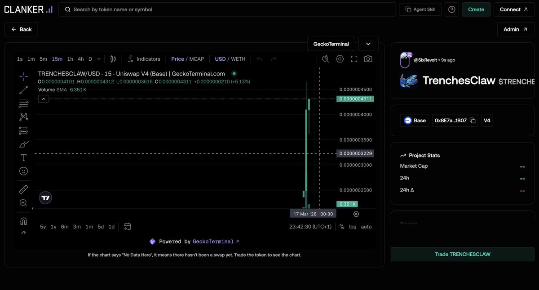The width and height of the screenshot is (539, 290).
Task: Open the go to date calendar
Action: pos(127,227)
